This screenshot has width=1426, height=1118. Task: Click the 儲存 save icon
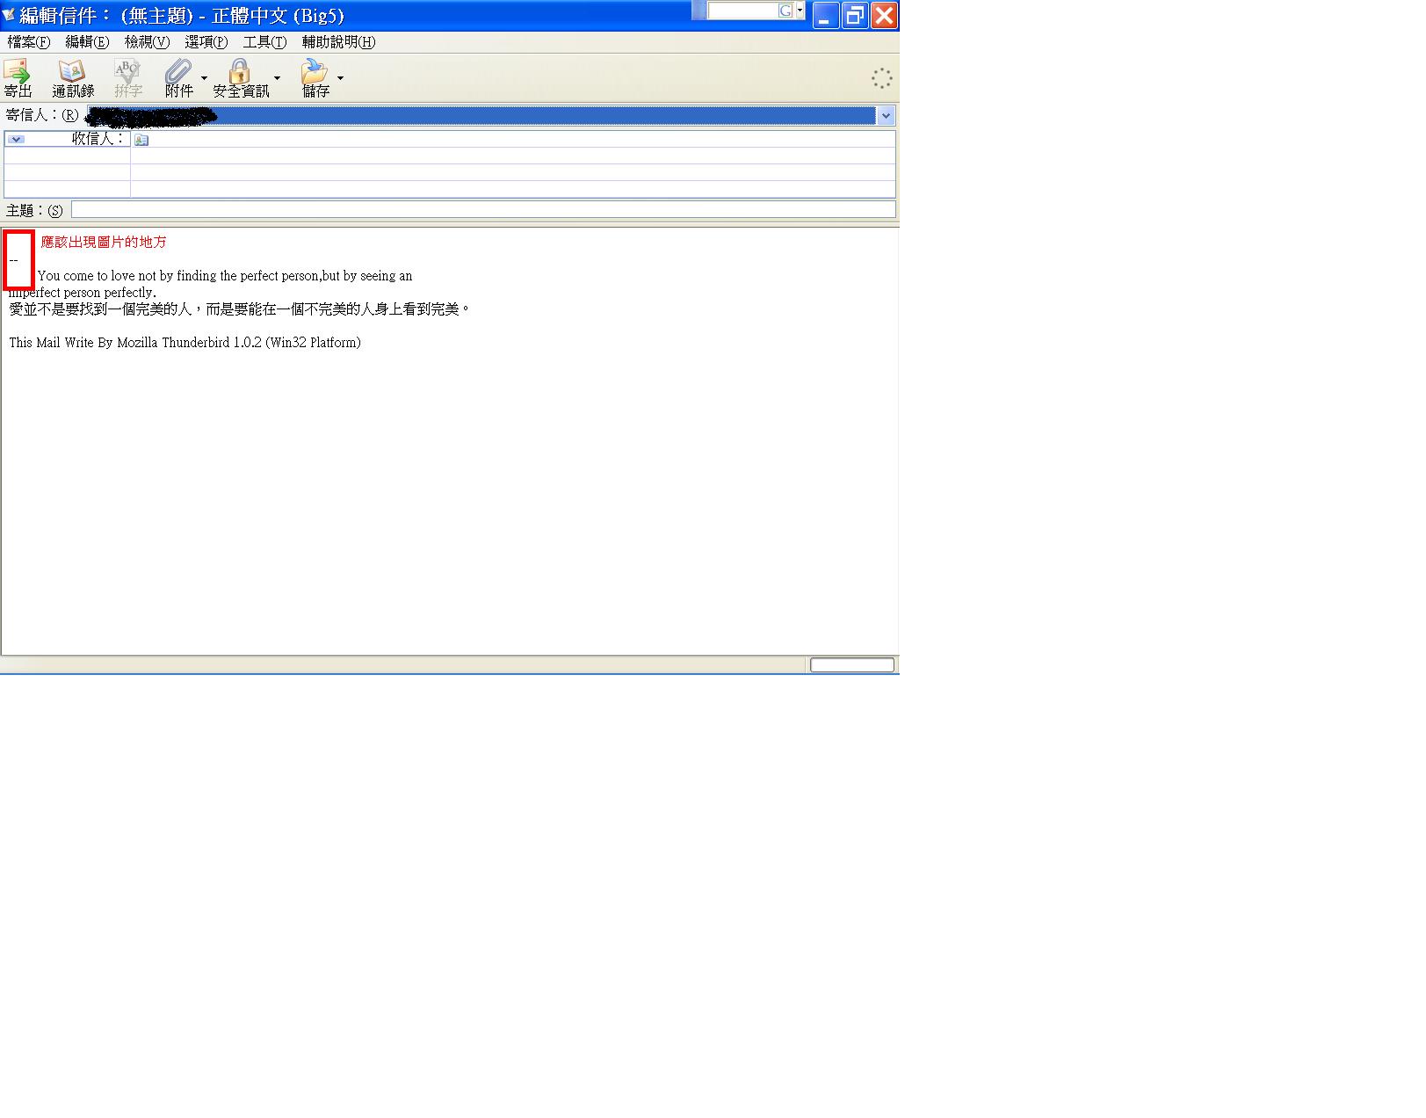[314, 71]
